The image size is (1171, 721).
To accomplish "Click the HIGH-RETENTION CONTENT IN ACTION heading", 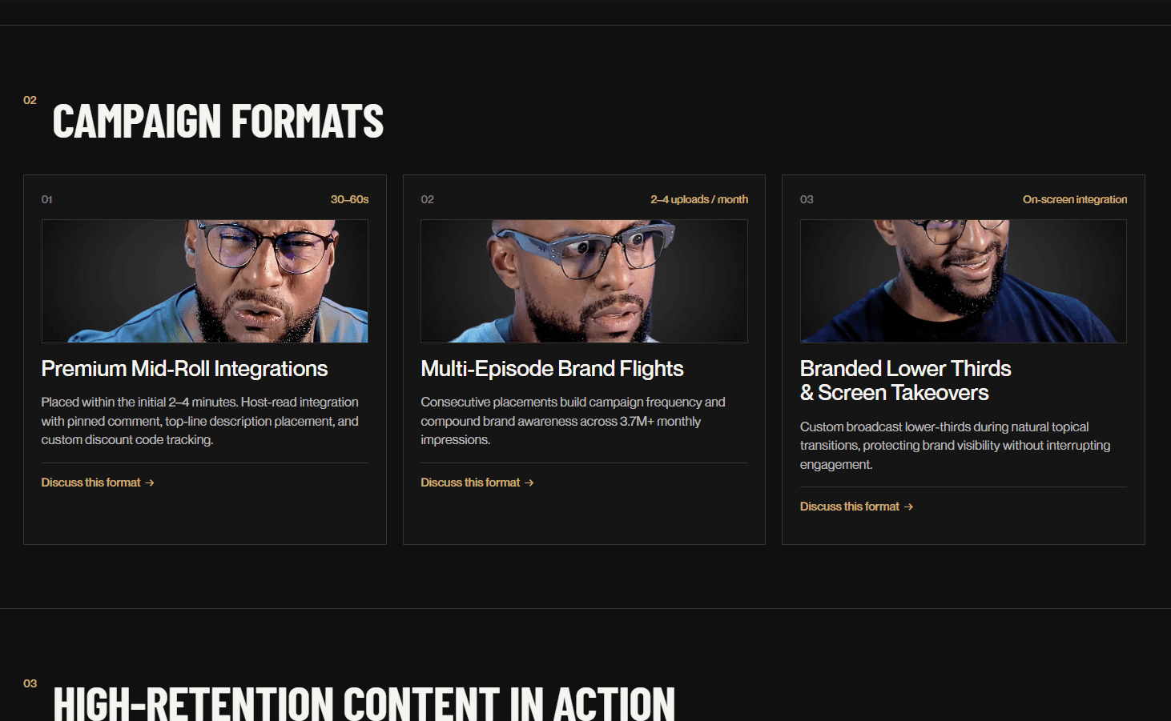I will coord(364,703).
